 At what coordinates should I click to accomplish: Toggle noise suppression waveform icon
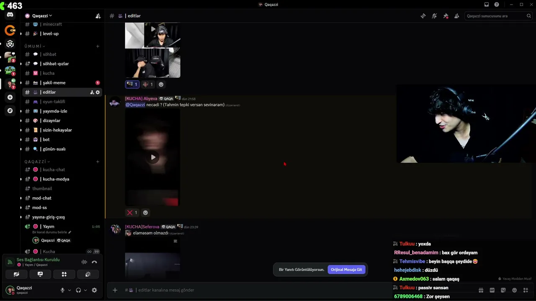click(84, 262)
